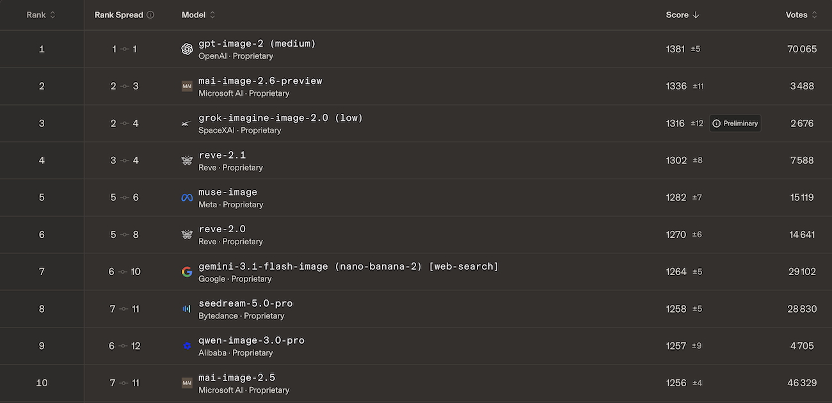Viewport: 832px width, 403px height.
Task: Click the OpenAI logo beside gpt-image-2
Action: (187, 49)
